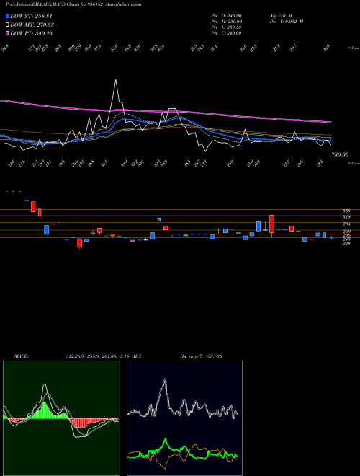
Task: Click the 269 level label on candlestick axis
Action: point(346,232)
